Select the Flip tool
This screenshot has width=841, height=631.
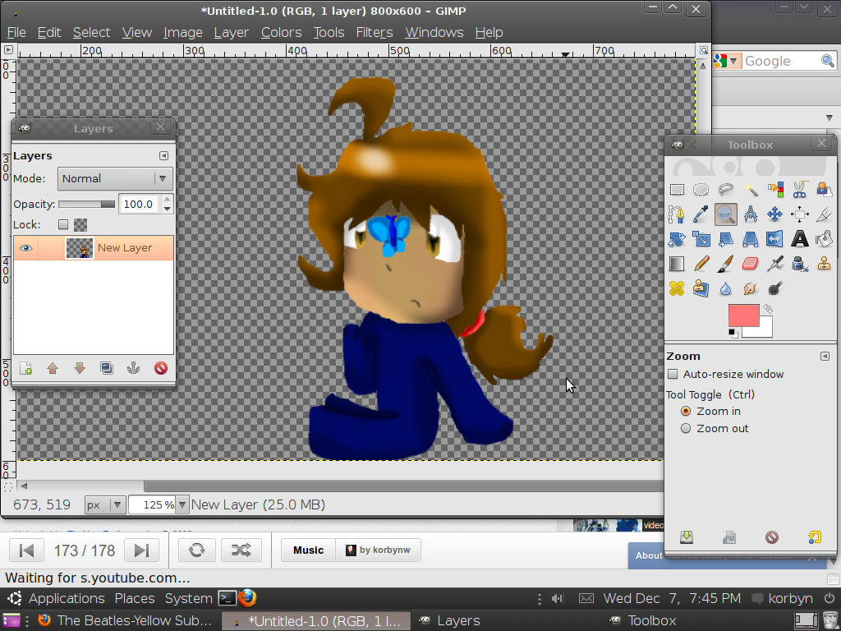[775, 239]
